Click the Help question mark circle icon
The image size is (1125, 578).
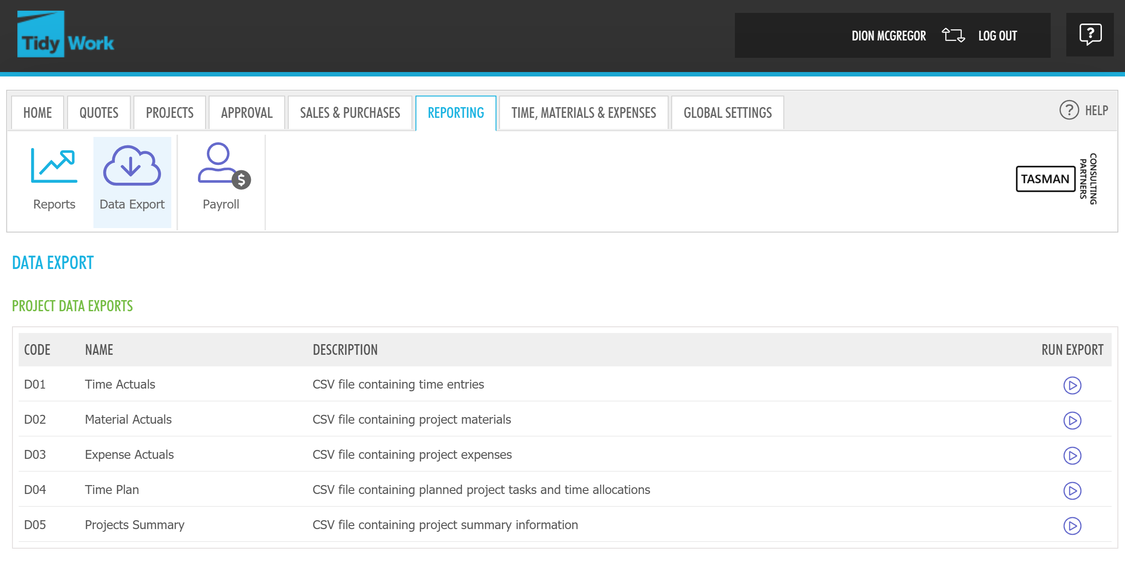[1069, 110]
